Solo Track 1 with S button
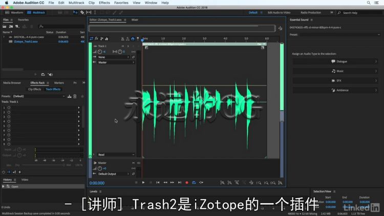The image size is (384, 216). (128, 46)
